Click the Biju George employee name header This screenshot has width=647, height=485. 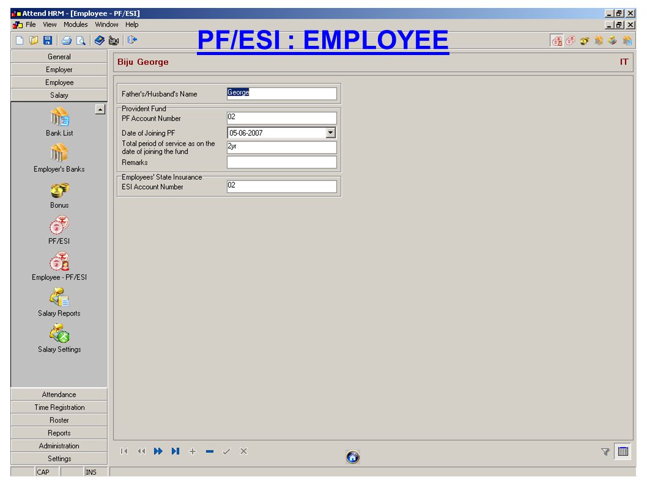142,62
